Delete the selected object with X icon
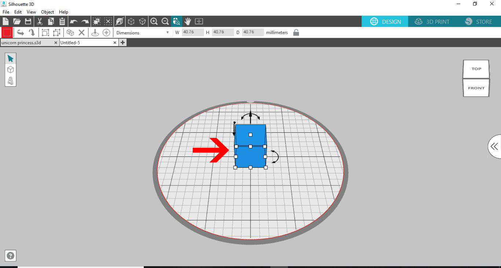 [x=82, y=33]
